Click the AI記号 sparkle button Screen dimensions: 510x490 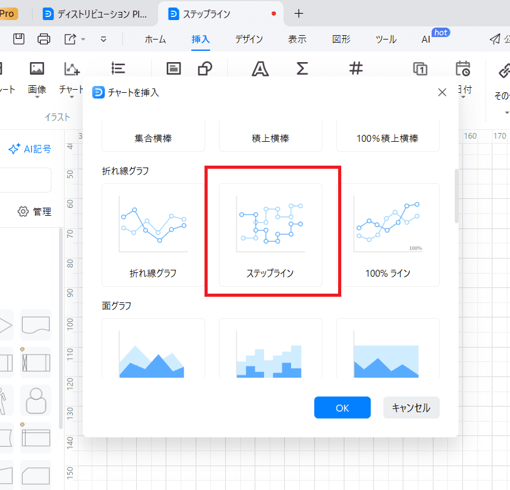29,149
